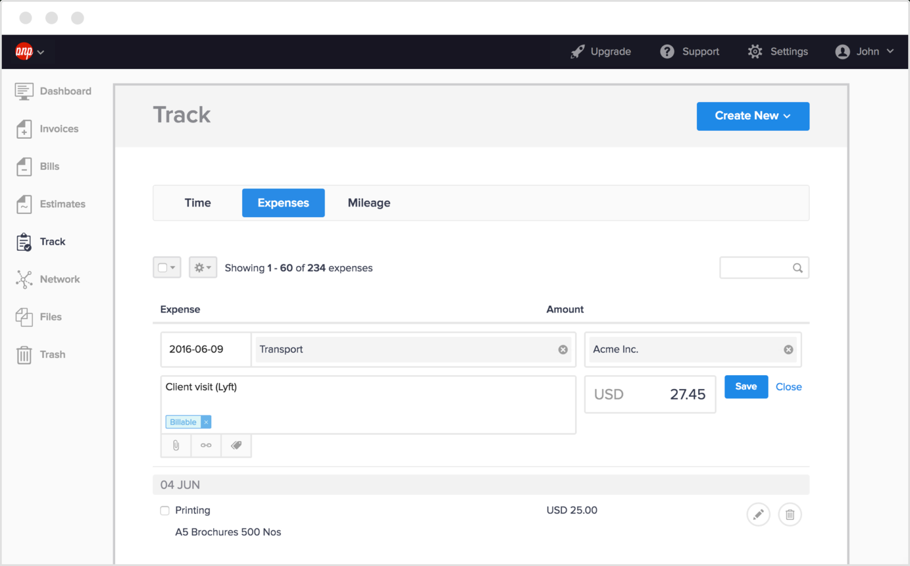Save the Transport expense
The height and width of the screenshot is (566, 910).
tap(746, 386)
